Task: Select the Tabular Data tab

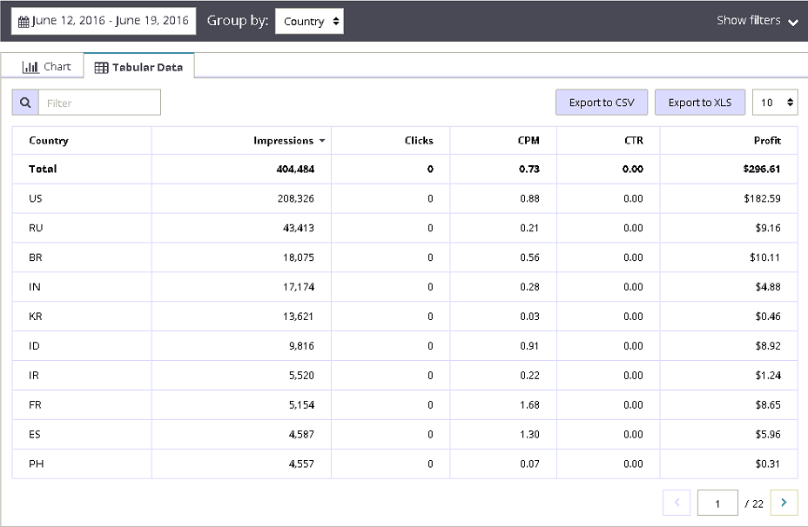Action: click(x=138, y=67)
